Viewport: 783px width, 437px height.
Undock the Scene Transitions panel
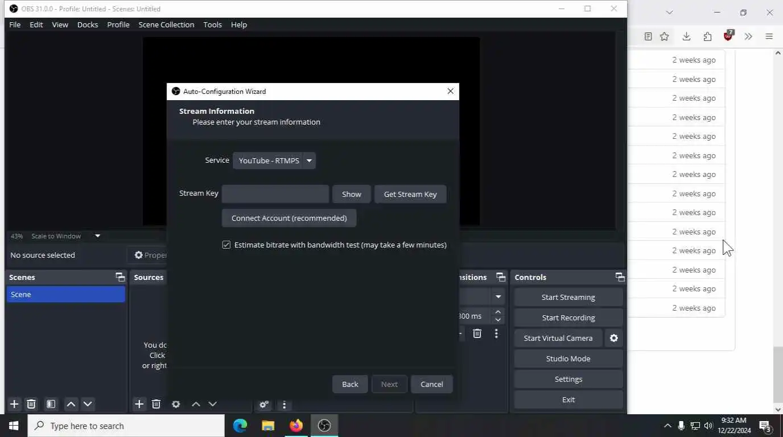501,277
